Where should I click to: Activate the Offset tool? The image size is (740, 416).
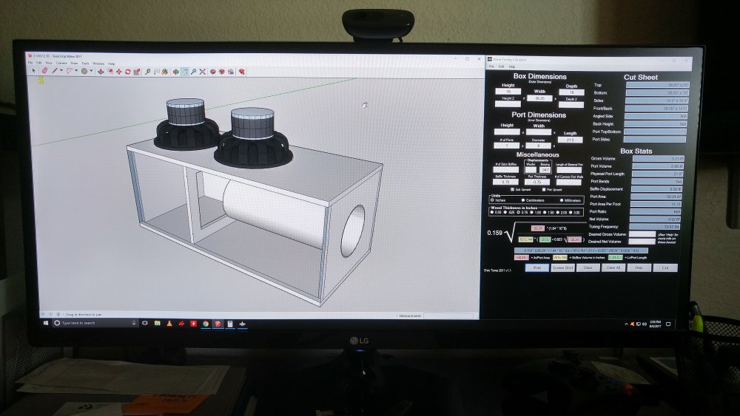point(110,72)
